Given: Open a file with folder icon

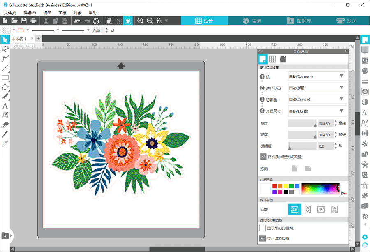Looking at the screenshot, I should click(x=14, y=21).
